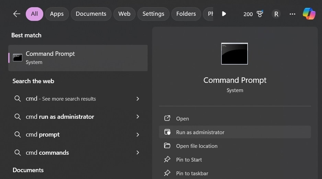The height and width of the screenshot is (179, 322).
Task: Switch to the Documents filter tab
Action: (x=91, y=14)
